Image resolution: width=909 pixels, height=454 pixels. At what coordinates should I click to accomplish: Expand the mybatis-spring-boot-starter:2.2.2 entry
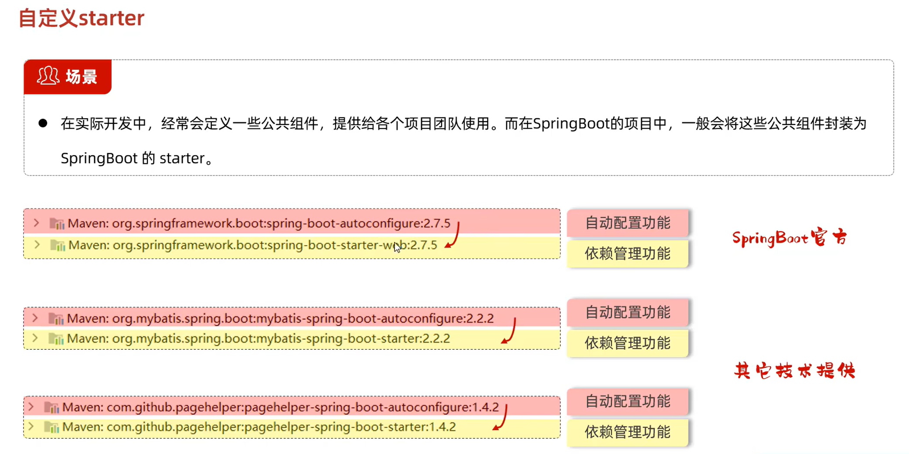point(35,338)
